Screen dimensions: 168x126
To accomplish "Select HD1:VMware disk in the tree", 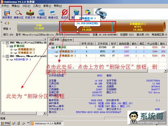I will (x=28, y=56).
